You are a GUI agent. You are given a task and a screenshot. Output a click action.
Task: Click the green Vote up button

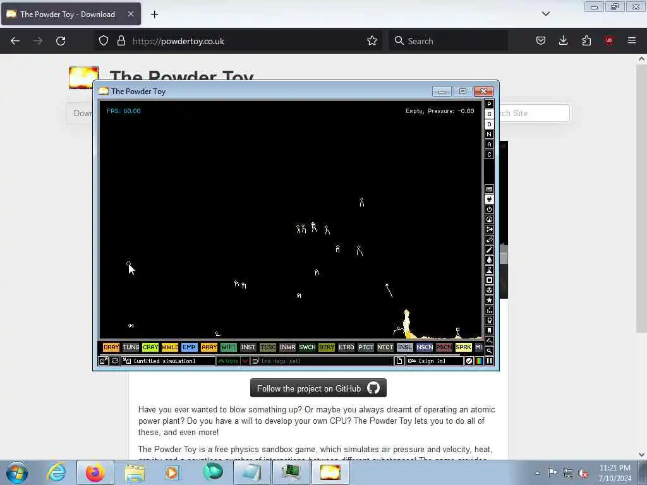click(228, 361)
